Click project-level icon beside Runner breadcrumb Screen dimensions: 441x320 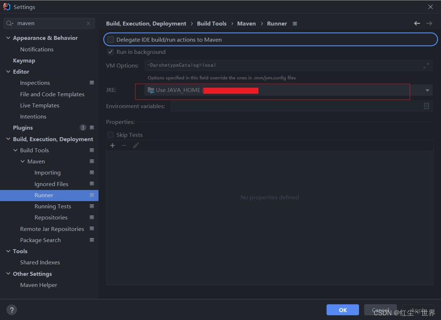click(295, 24)
